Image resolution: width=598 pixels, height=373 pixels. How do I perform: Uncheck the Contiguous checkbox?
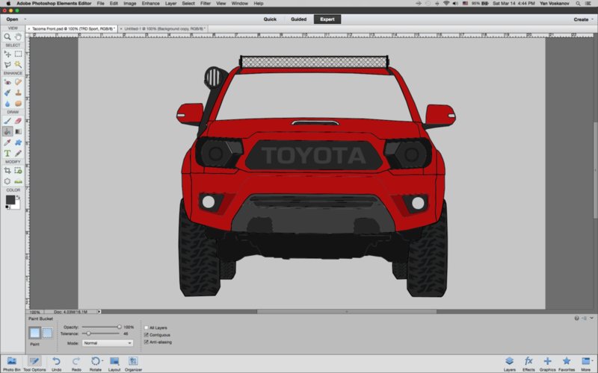tap(146, 335)
